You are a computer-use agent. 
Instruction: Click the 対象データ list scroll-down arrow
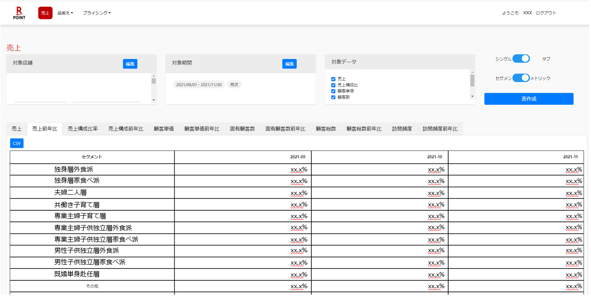(472, 96)
